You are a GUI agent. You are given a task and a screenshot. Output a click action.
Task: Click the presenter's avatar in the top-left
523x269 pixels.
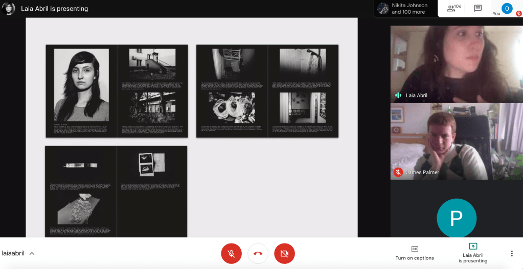pos(9,9)
